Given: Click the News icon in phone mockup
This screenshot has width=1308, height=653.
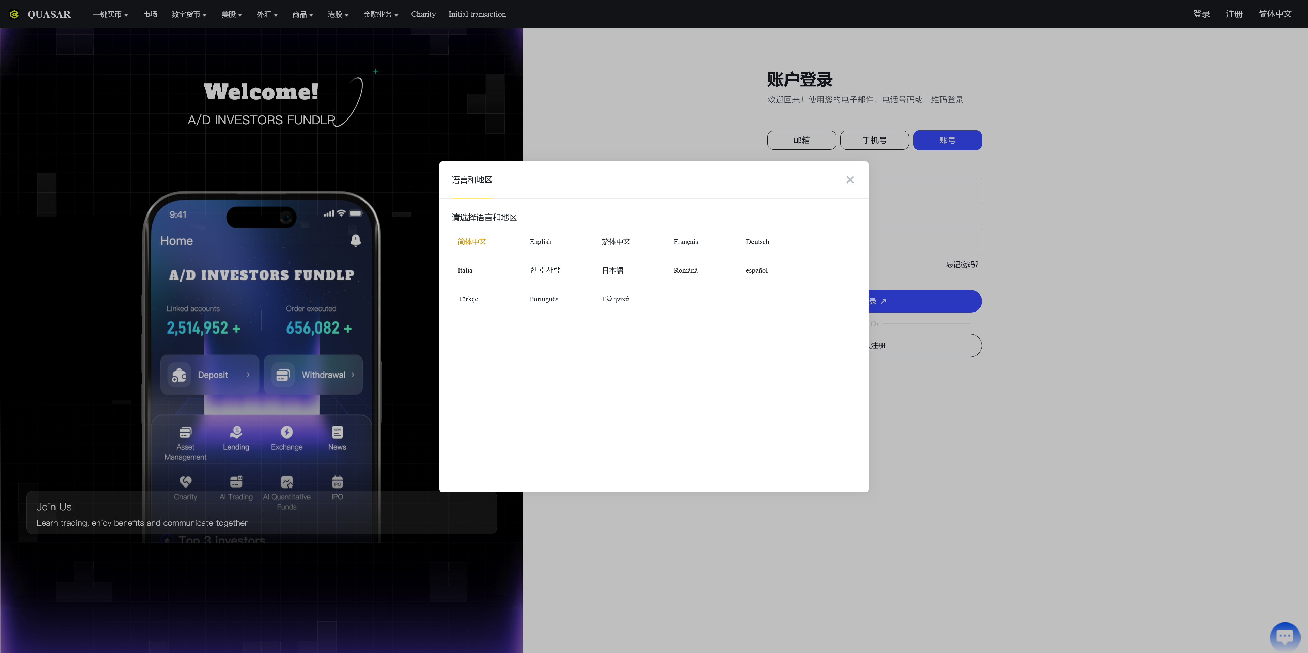Looking at the screenshot, I should [x=337, y=432].
